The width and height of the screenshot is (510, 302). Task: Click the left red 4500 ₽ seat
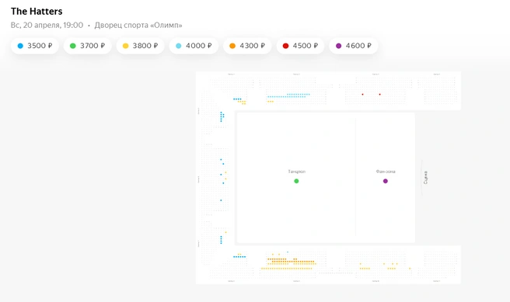[362, 95]
